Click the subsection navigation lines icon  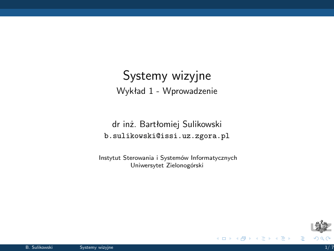pos(264,239)
